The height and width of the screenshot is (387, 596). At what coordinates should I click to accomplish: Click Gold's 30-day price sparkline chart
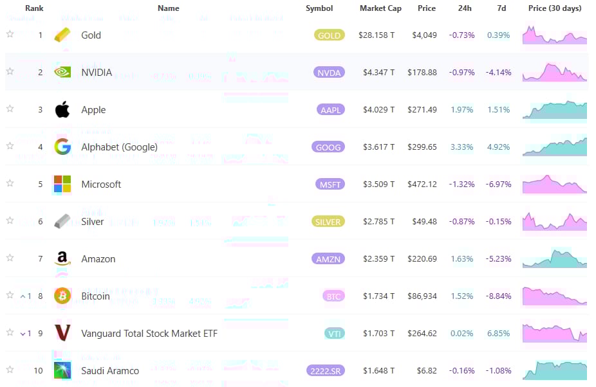[x=554, y=35]
